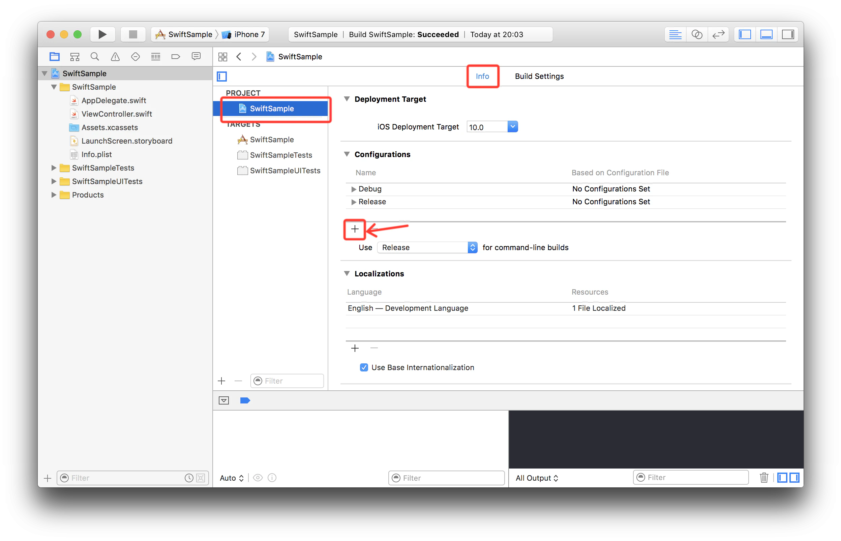Open the Breakpoint navigator icon

[176, 57]
